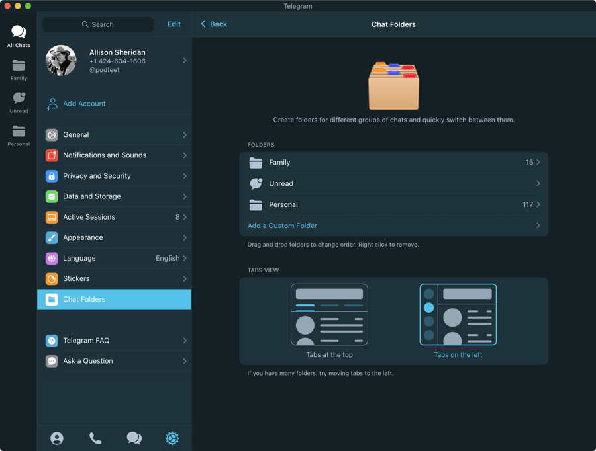Open Chats via bottom bubbles icon
This screenshot has width=596, height=451.
pos(134,438)
